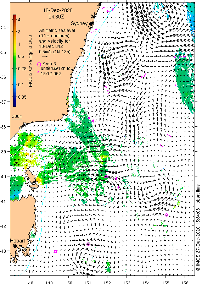
Task: Click the Hobart city dot marker
Action: click(15, 246)
